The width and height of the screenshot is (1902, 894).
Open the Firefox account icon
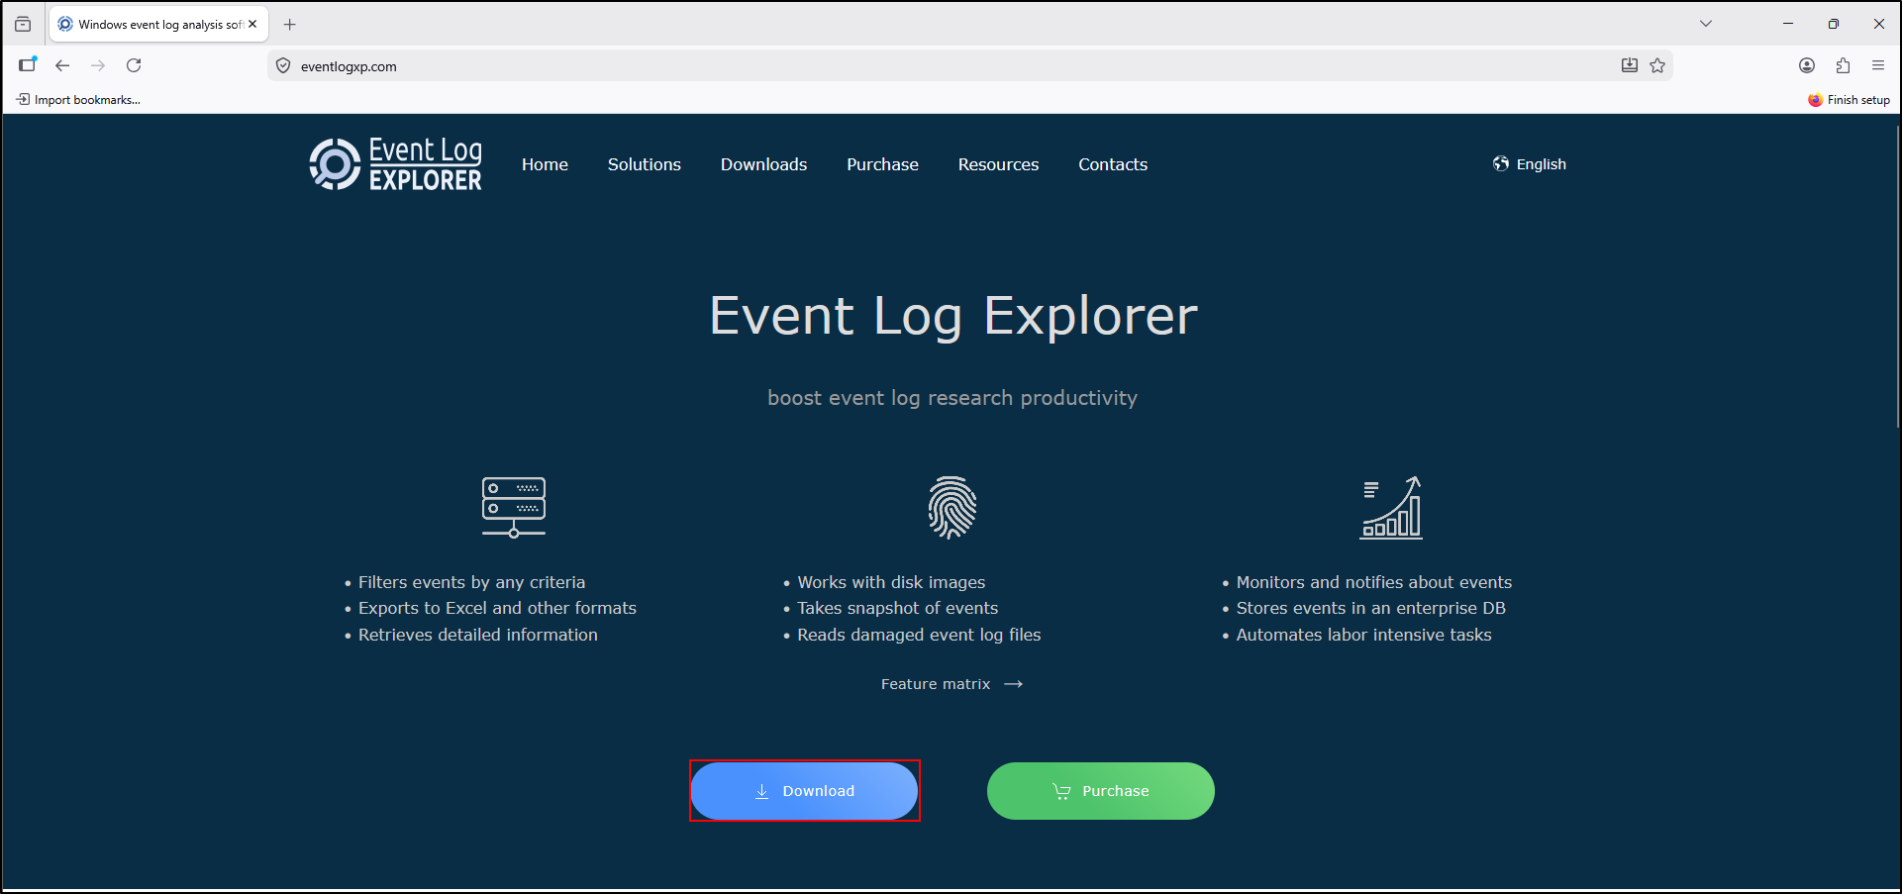[x=1807, y=65]
